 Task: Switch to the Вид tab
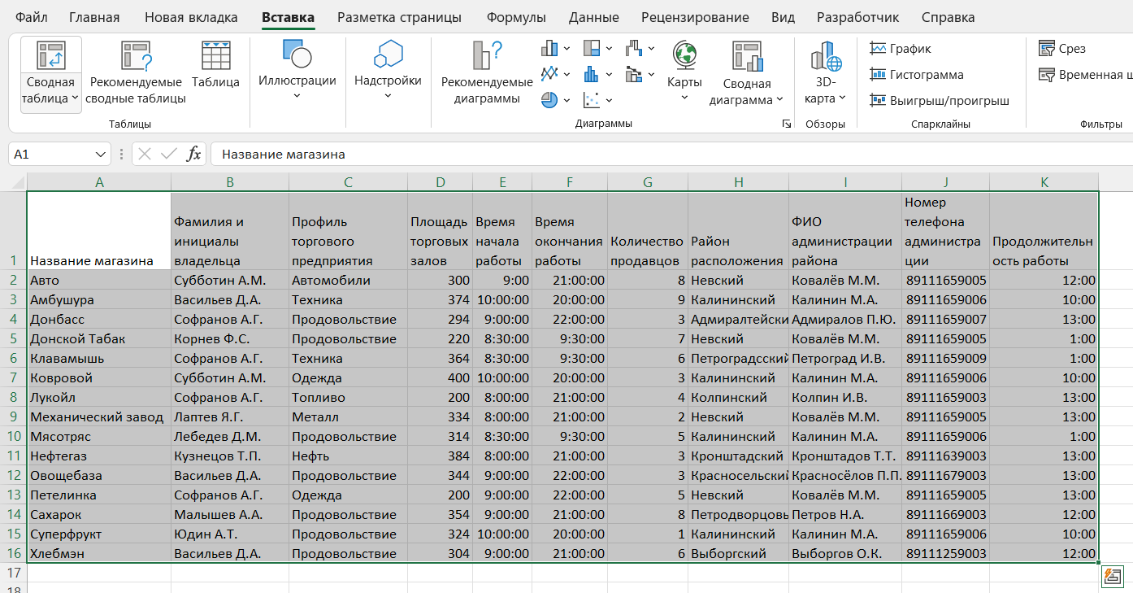(x=783, y=17)
